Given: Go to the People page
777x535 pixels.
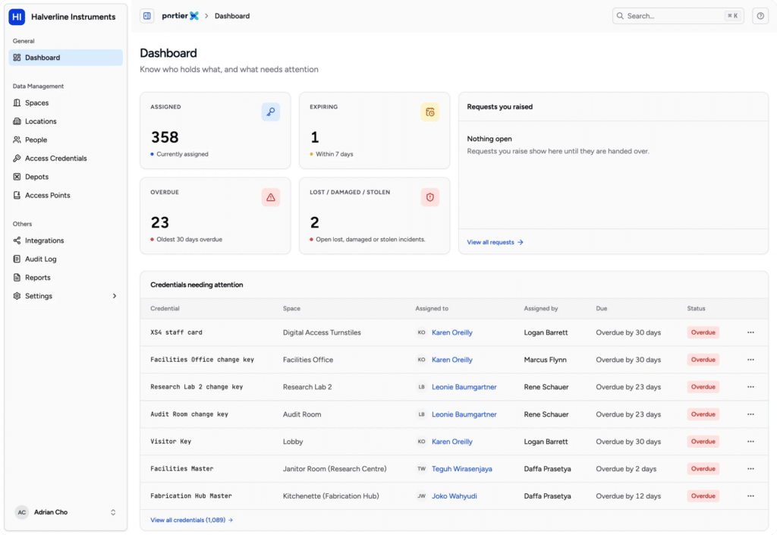Looking at the screenshot, I should click(x=65, y=140).
